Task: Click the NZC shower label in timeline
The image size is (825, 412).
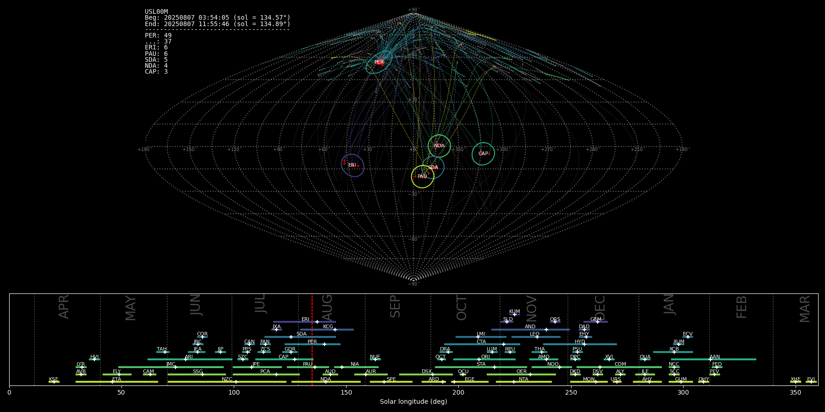Action: (227, 379)
